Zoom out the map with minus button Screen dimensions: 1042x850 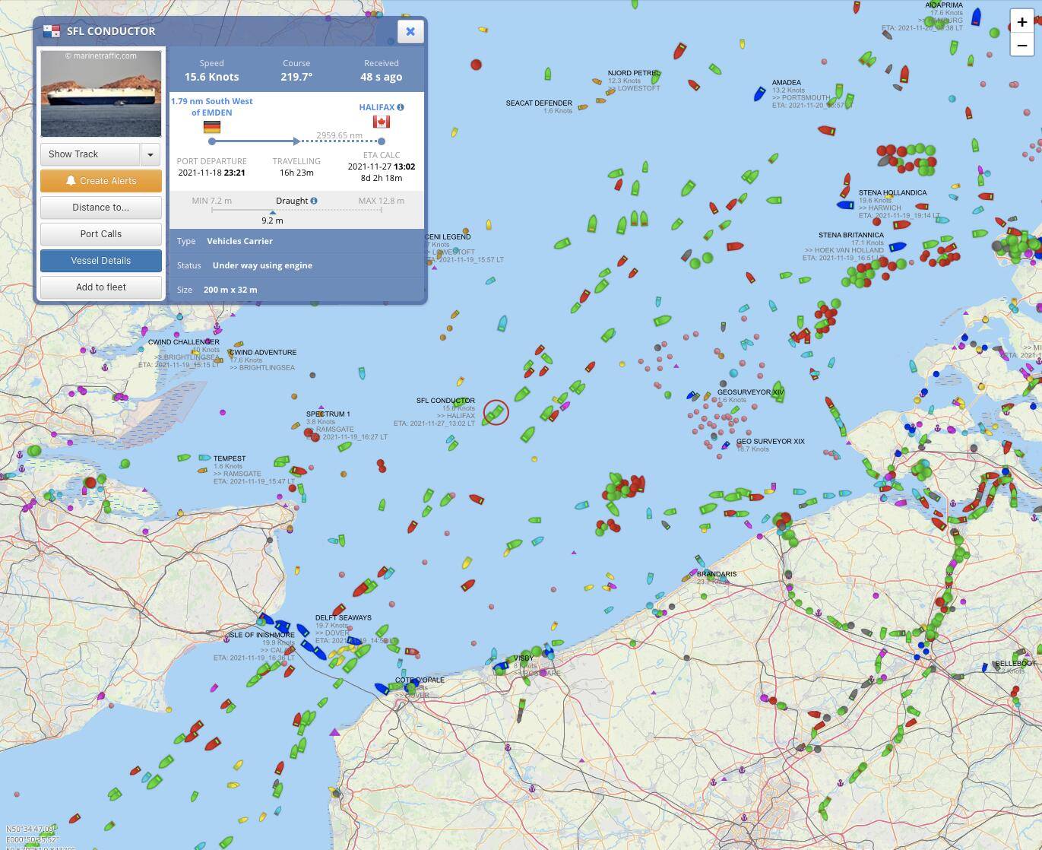(x=1022, y=46)
